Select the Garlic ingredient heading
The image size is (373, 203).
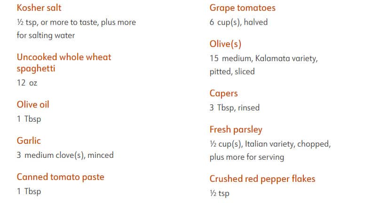click(x=29, y=141)
